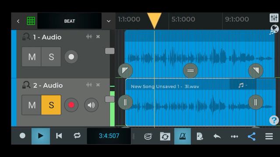280x157 pixels.
Task: Open track 2 Audio effects waveform icon
Action: click(x=89, y=85)
